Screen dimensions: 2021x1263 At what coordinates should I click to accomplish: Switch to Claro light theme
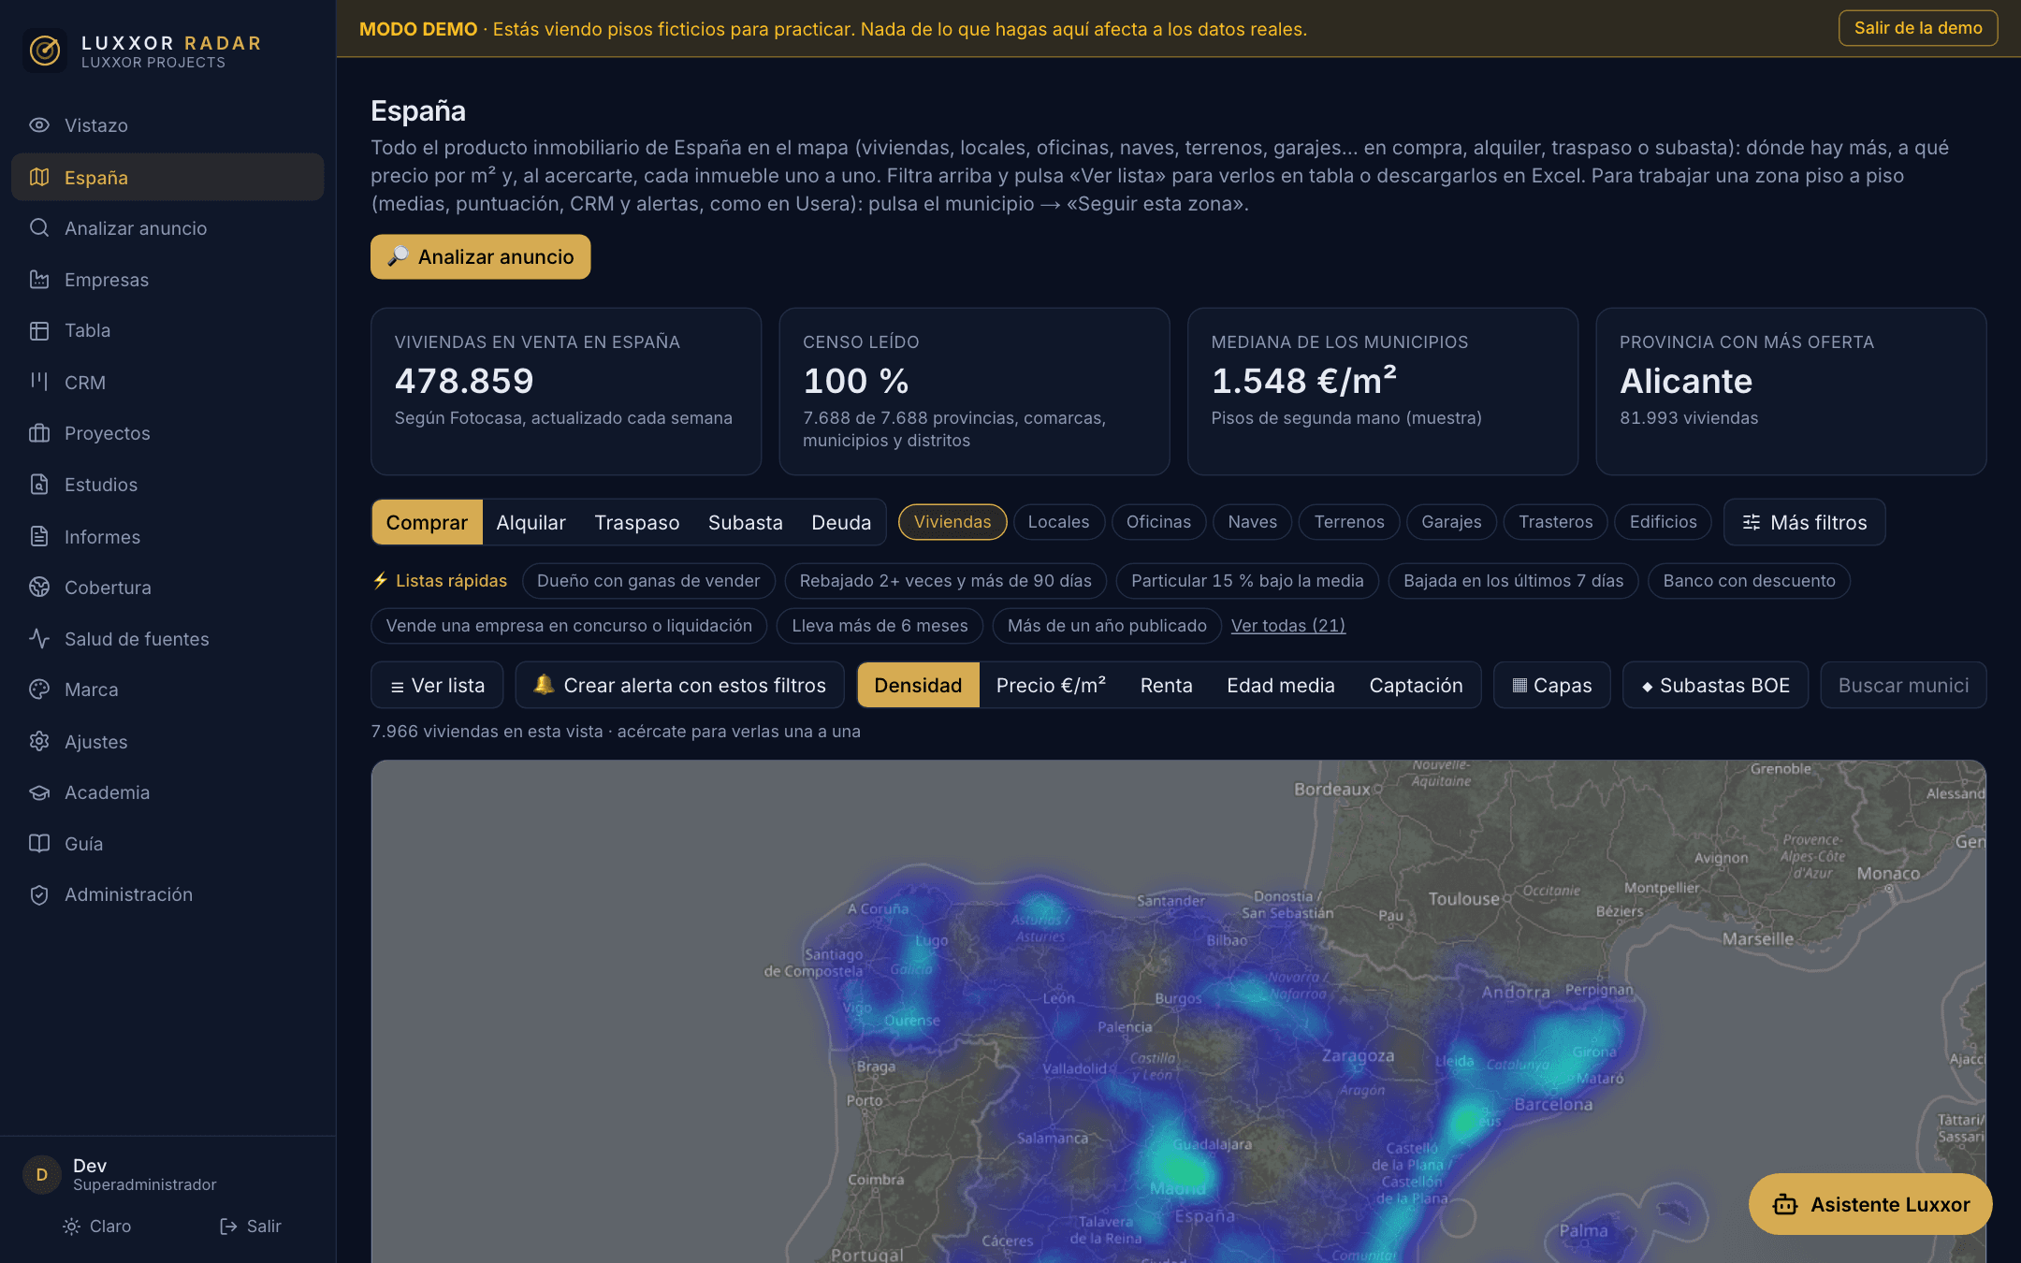point(96,1226)
